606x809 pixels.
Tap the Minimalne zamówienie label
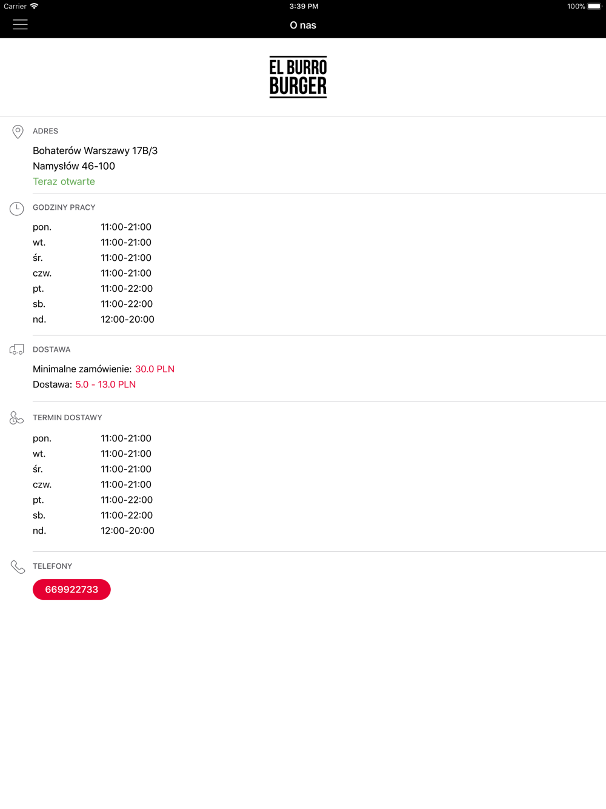82,369
